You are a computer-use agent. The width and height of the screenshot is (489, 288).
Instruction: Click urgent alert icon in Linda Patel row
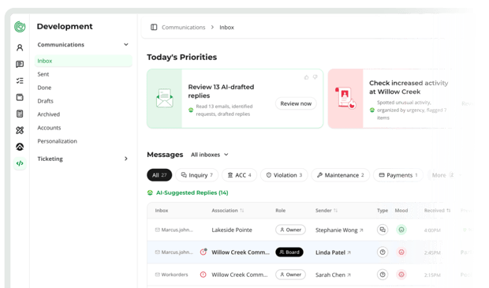203,252
